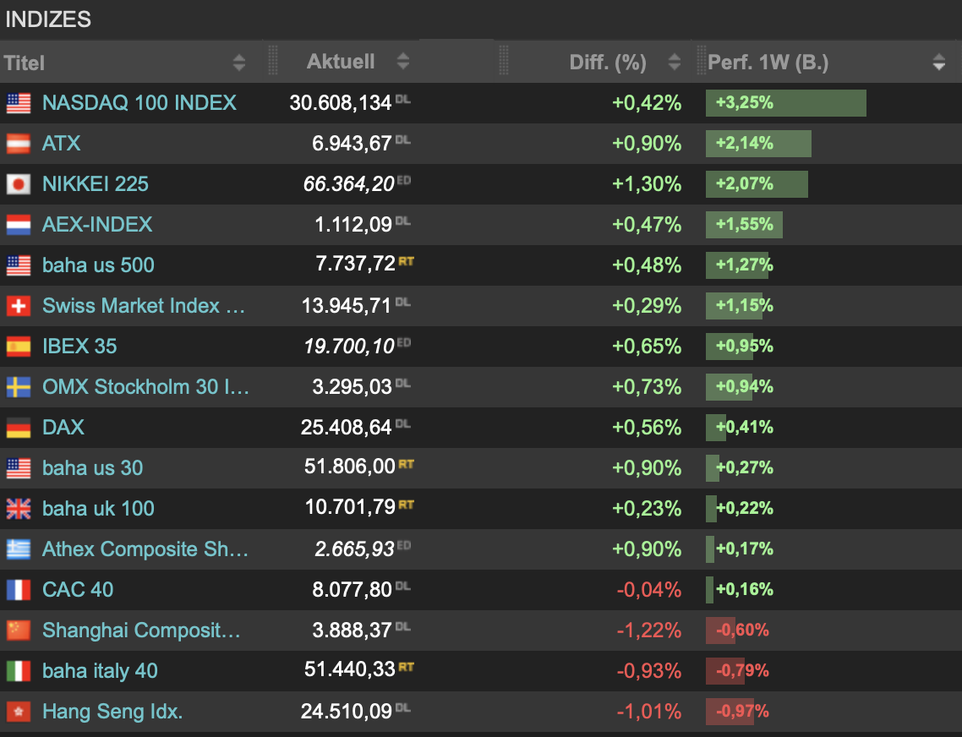Image resolution: width=962 pixels, height=737 pixels.
Task: Open the baha italy 40 link
Action: (100, 670)
